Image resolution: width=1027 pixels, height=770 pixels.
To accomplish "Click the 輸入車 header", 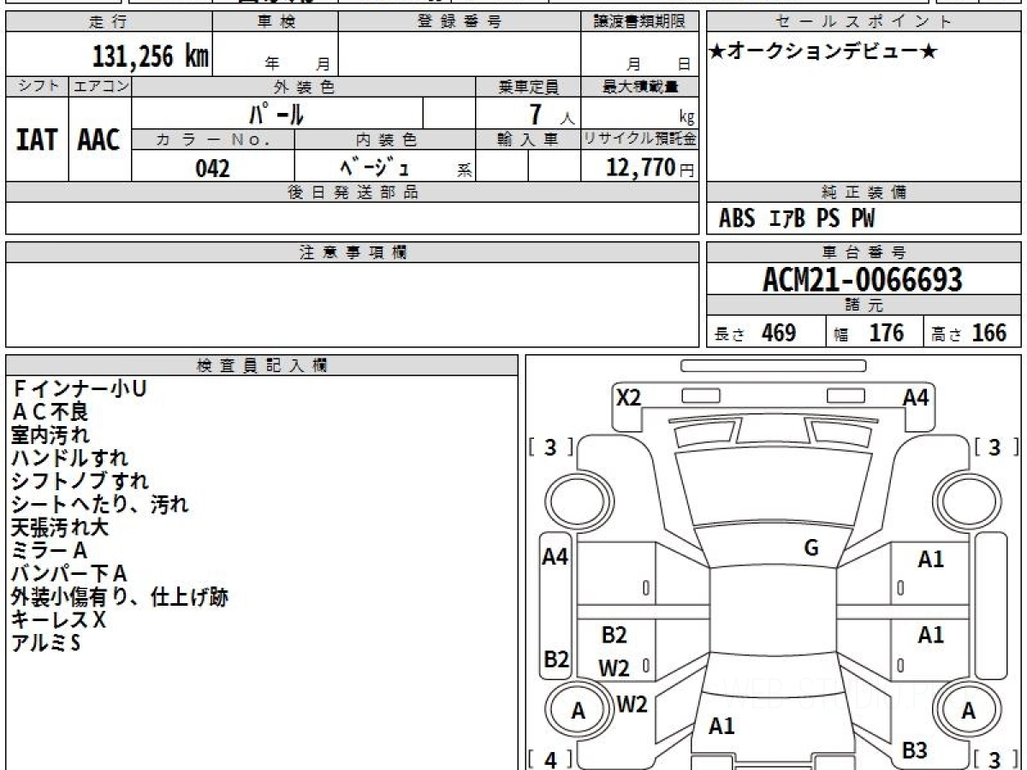I will point(528,139).
